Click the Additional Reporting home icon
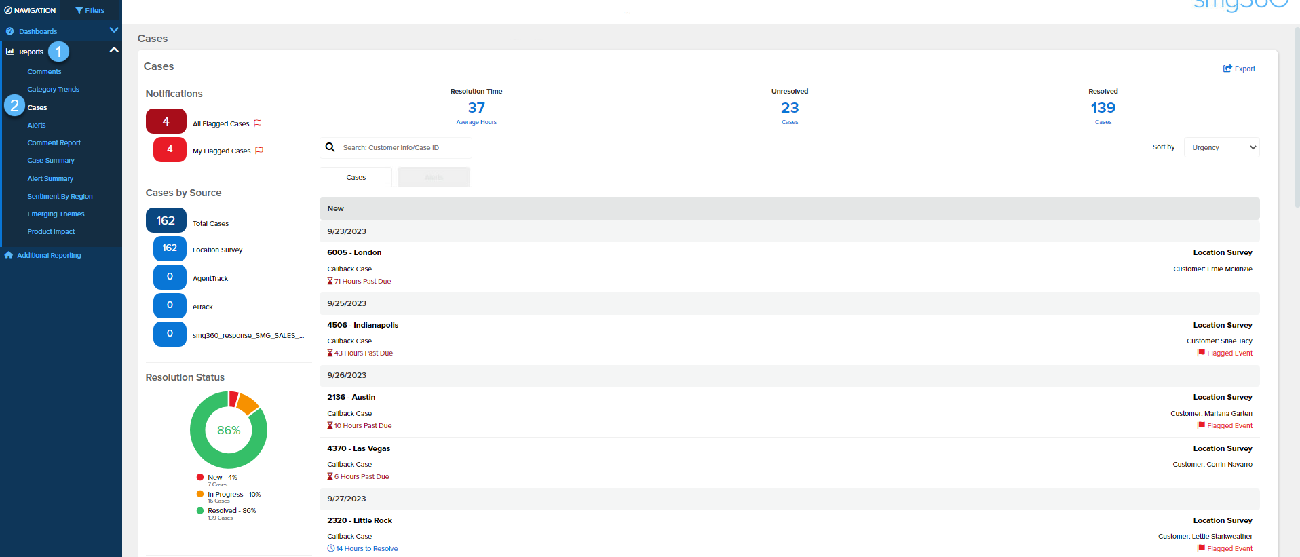The image size is (1300, 557). coord(9,255)
